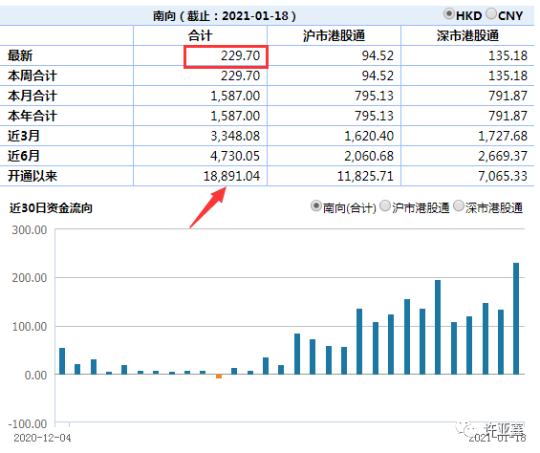Click the 深市港股通 column header
Screen dimensions: 540x453
(x=467, y=35)
